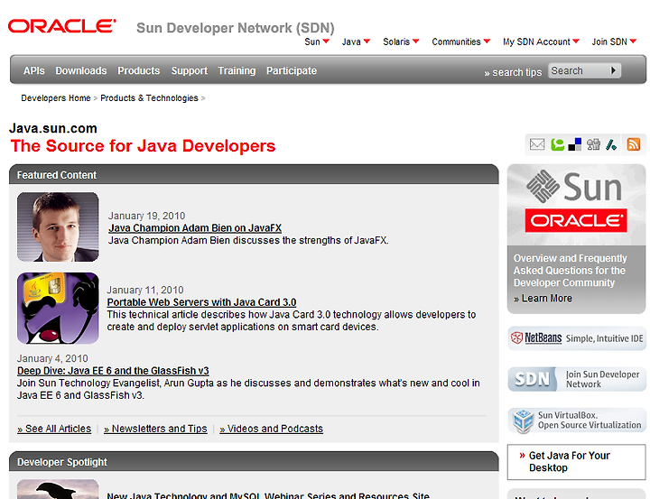Open Participate in the navigation bar
The image size is (650, 499).
[x=292, y=71]
